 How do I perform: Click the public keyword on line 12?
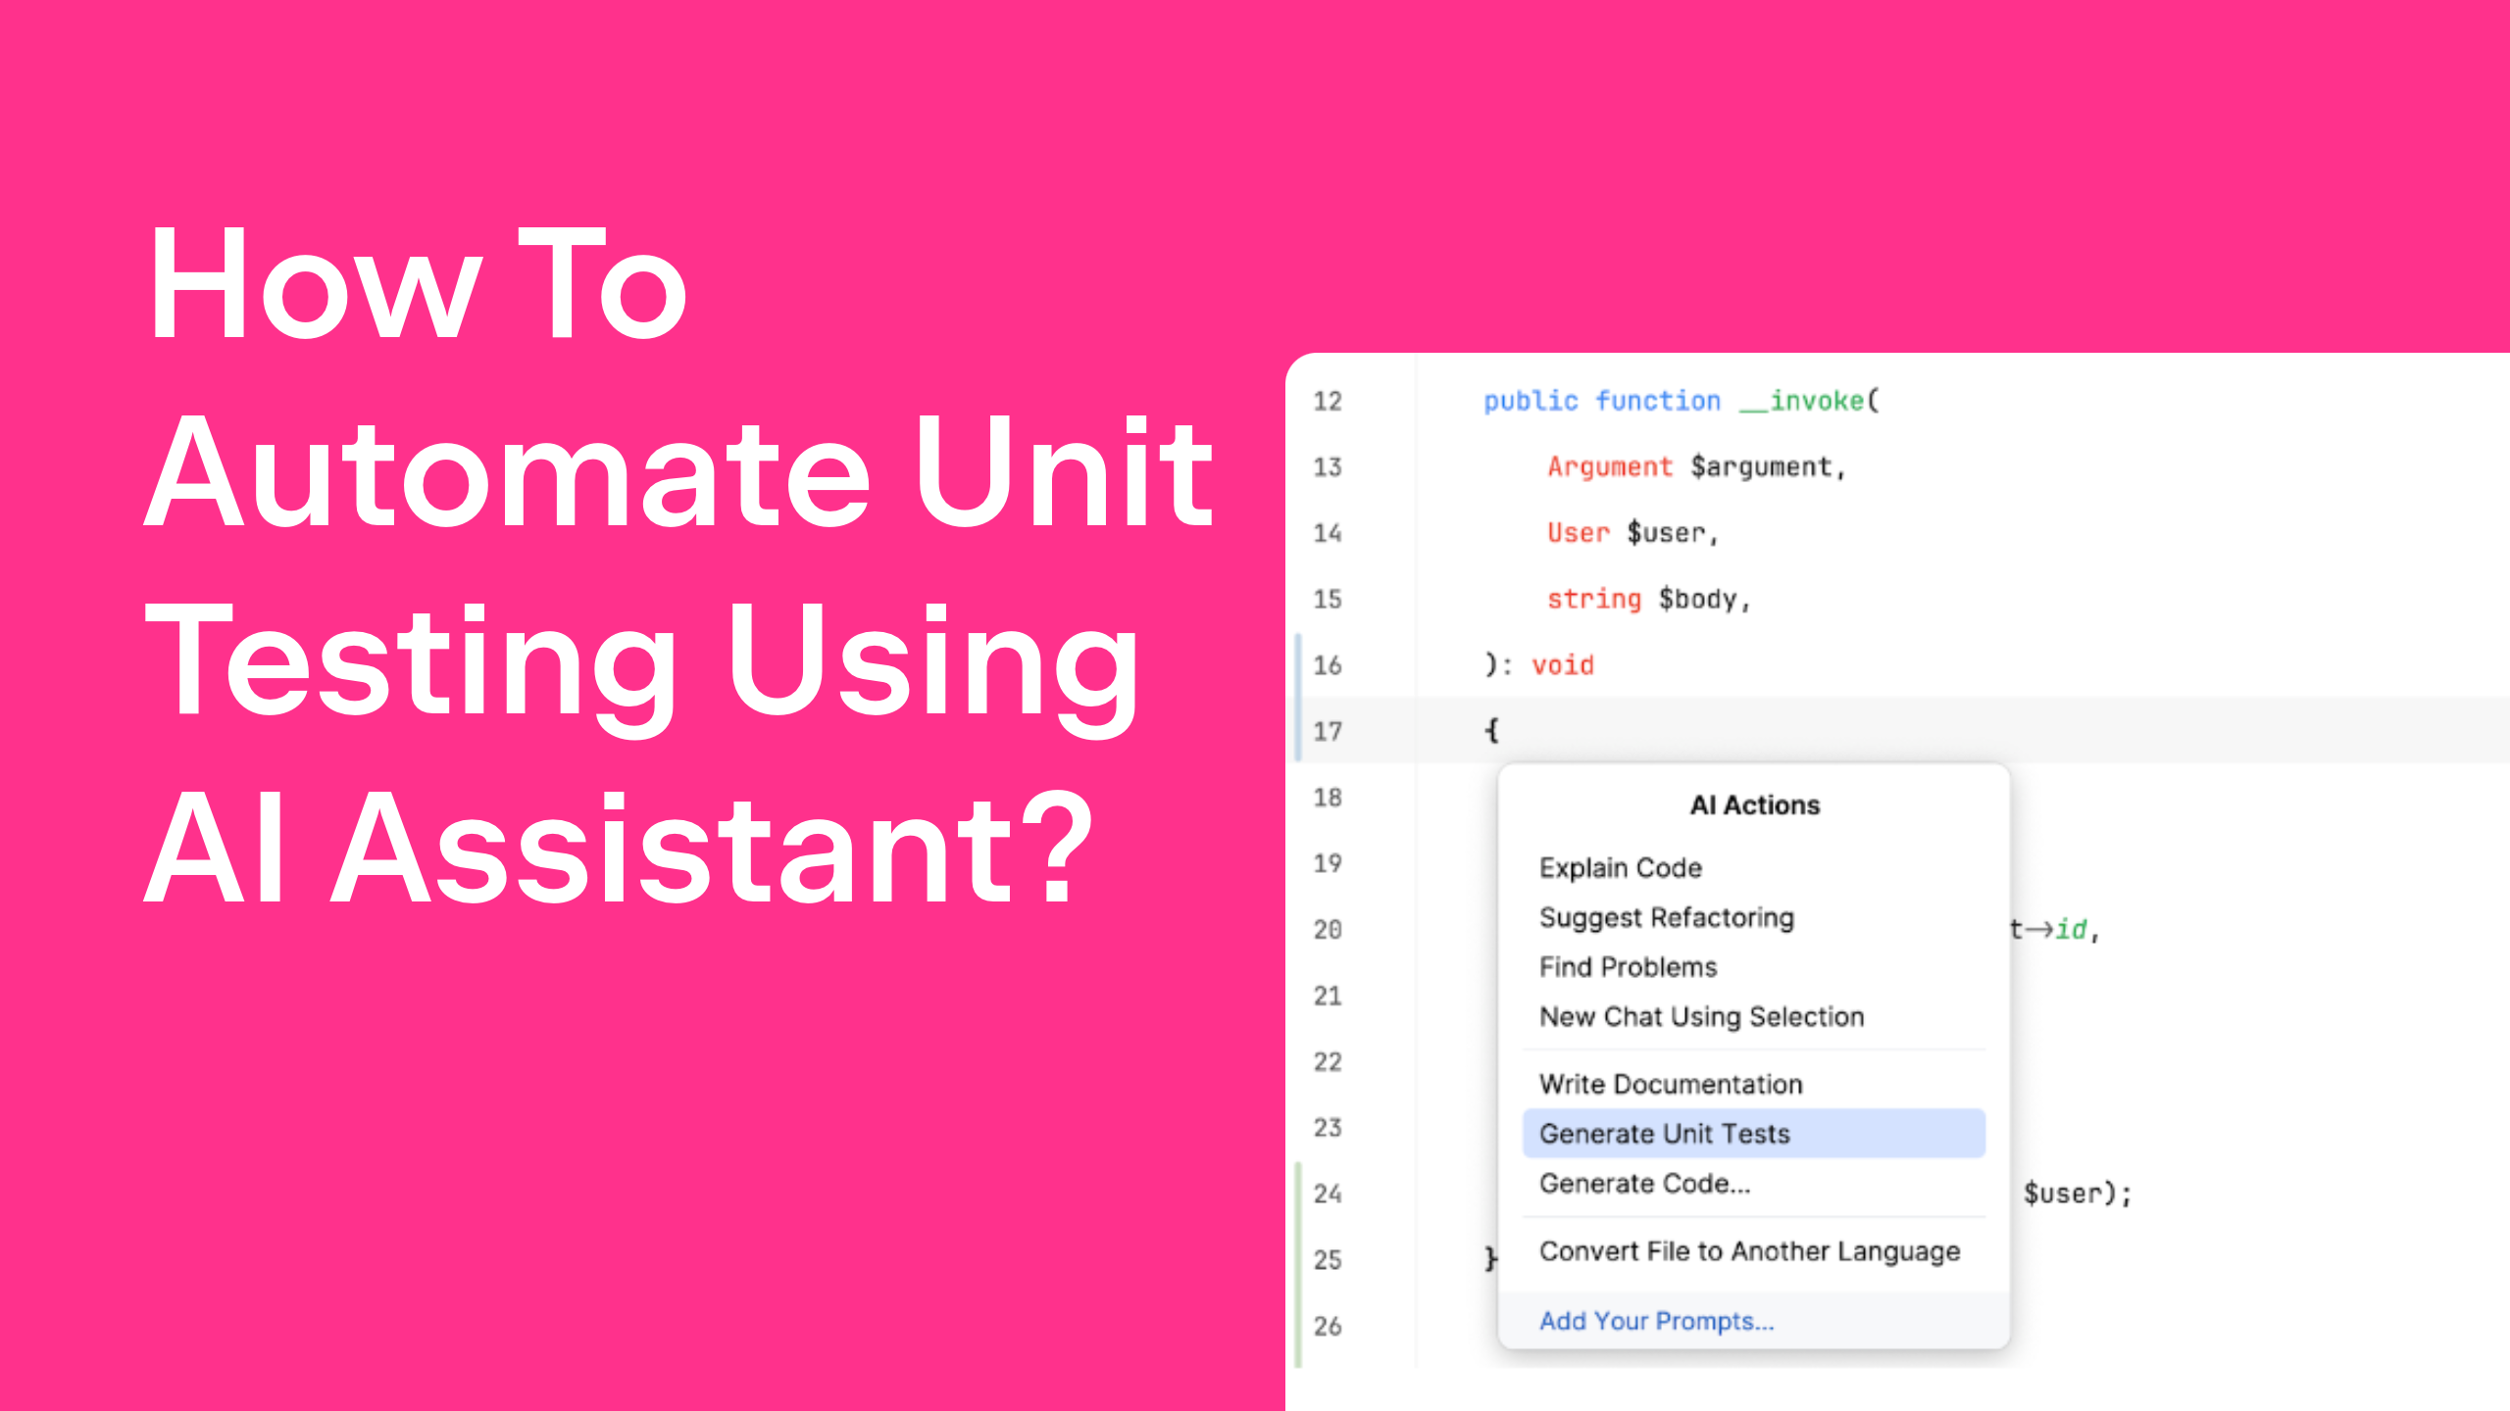point(1531,401)
